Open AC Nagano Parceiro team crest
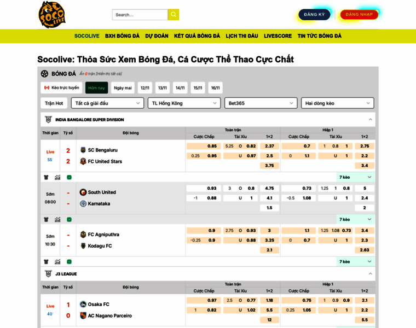 83,315
